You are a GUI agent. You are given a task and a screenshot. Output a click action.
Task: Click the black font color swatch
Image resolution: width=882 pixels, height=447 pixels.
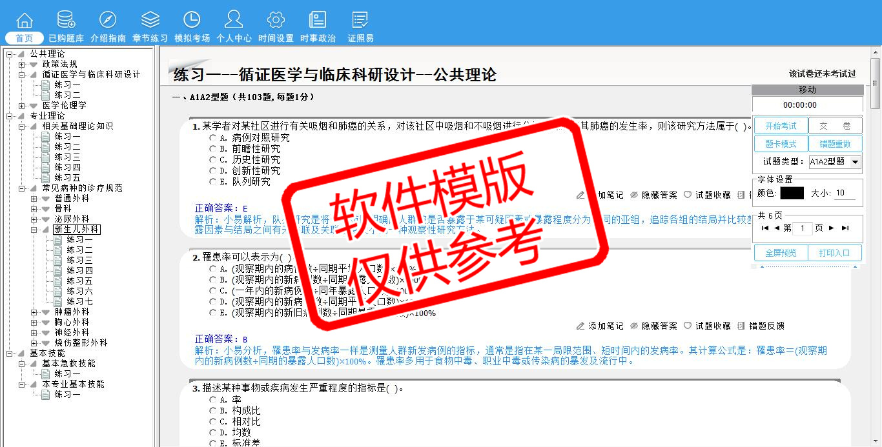(792, 193)
